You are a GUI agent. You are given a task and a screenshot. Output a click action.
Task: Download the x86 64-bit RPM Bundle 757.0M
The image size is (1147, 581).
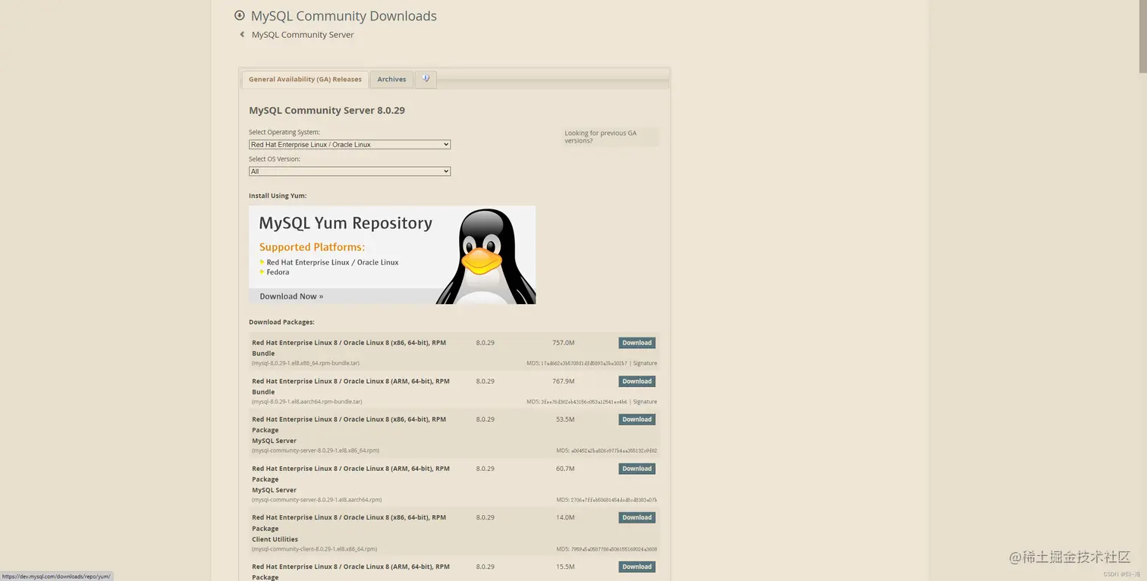tap(637, 343)
